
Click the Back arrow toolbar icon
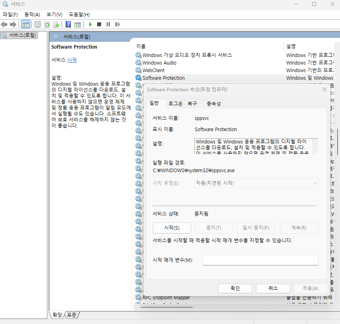pyautogui.click(x=4, y=25)
